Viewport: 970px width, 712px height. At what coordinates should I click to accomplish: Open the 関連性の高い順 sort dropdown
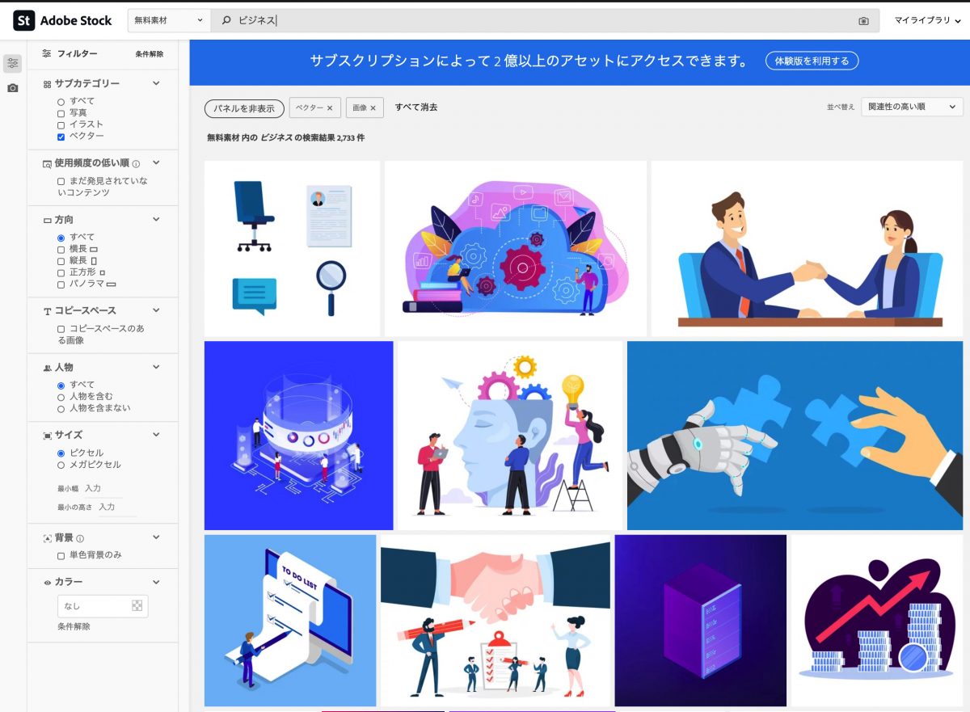coord(911,107)
